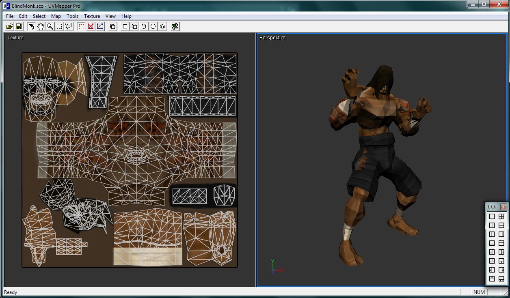
Task: Click the Open file folder icon
Action: point(10,26)
